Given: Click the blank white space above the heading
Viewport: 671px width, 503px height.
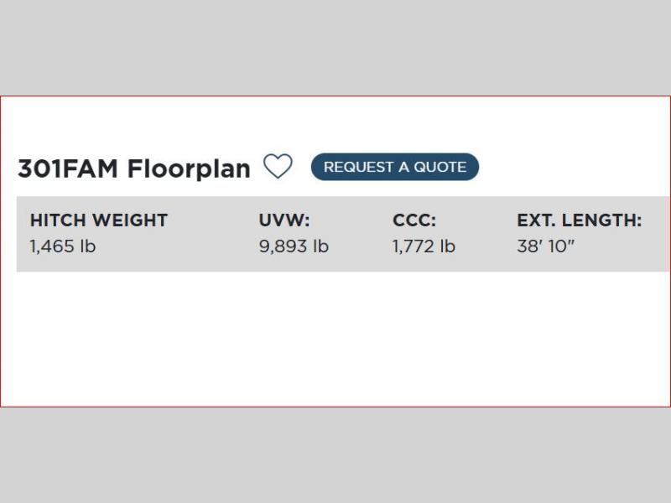Looking at the screenshot, I should tap(335, 122).
